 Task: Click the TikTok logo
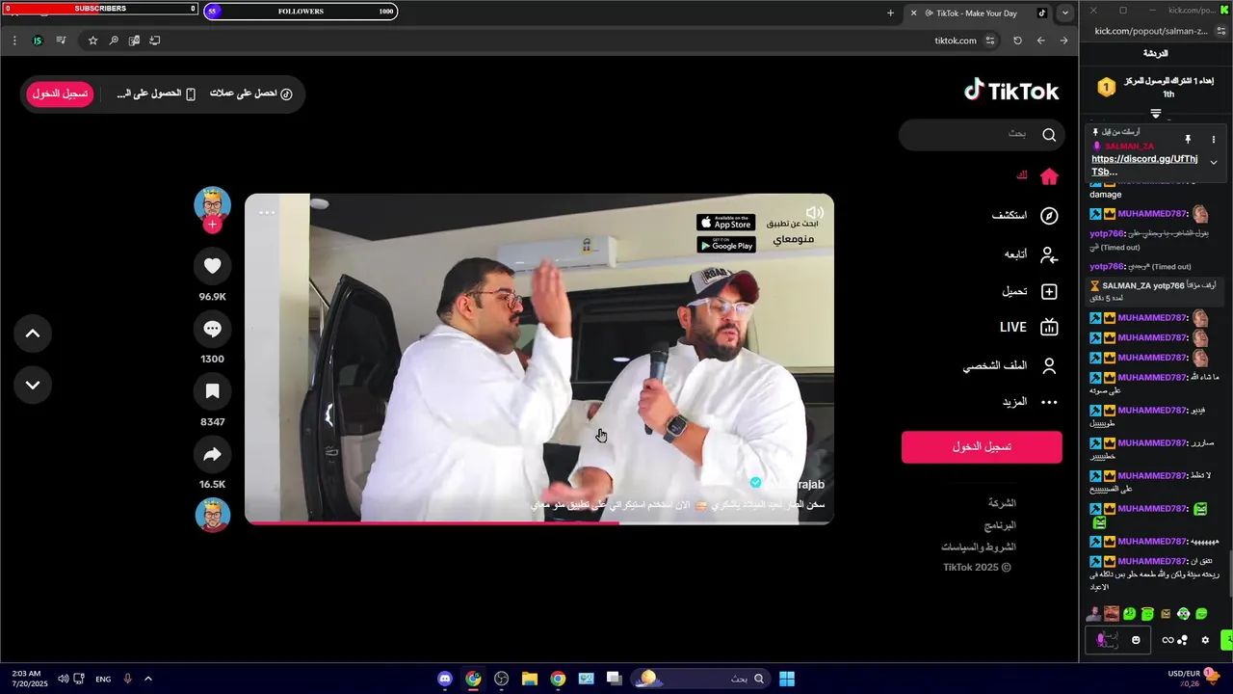pyautogui.click(x=1011, y=91)
